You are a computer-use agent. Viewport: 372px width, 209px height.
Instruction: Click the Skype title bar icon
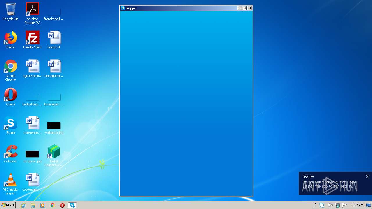pos(123,8)
